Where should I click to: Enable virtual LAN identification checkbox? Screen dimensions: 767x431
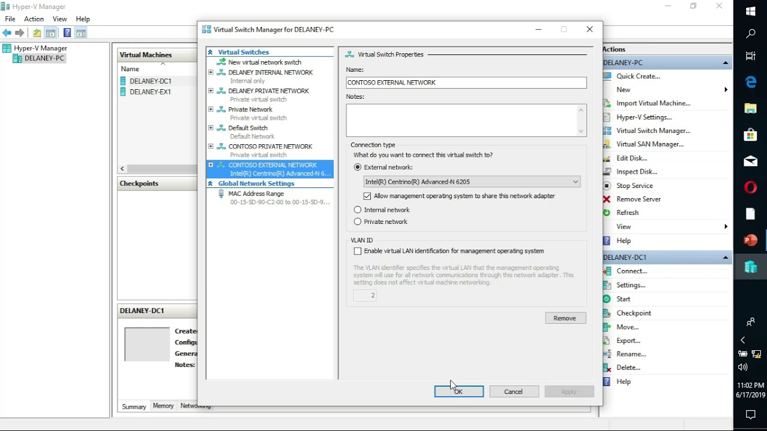pos(358,251)
